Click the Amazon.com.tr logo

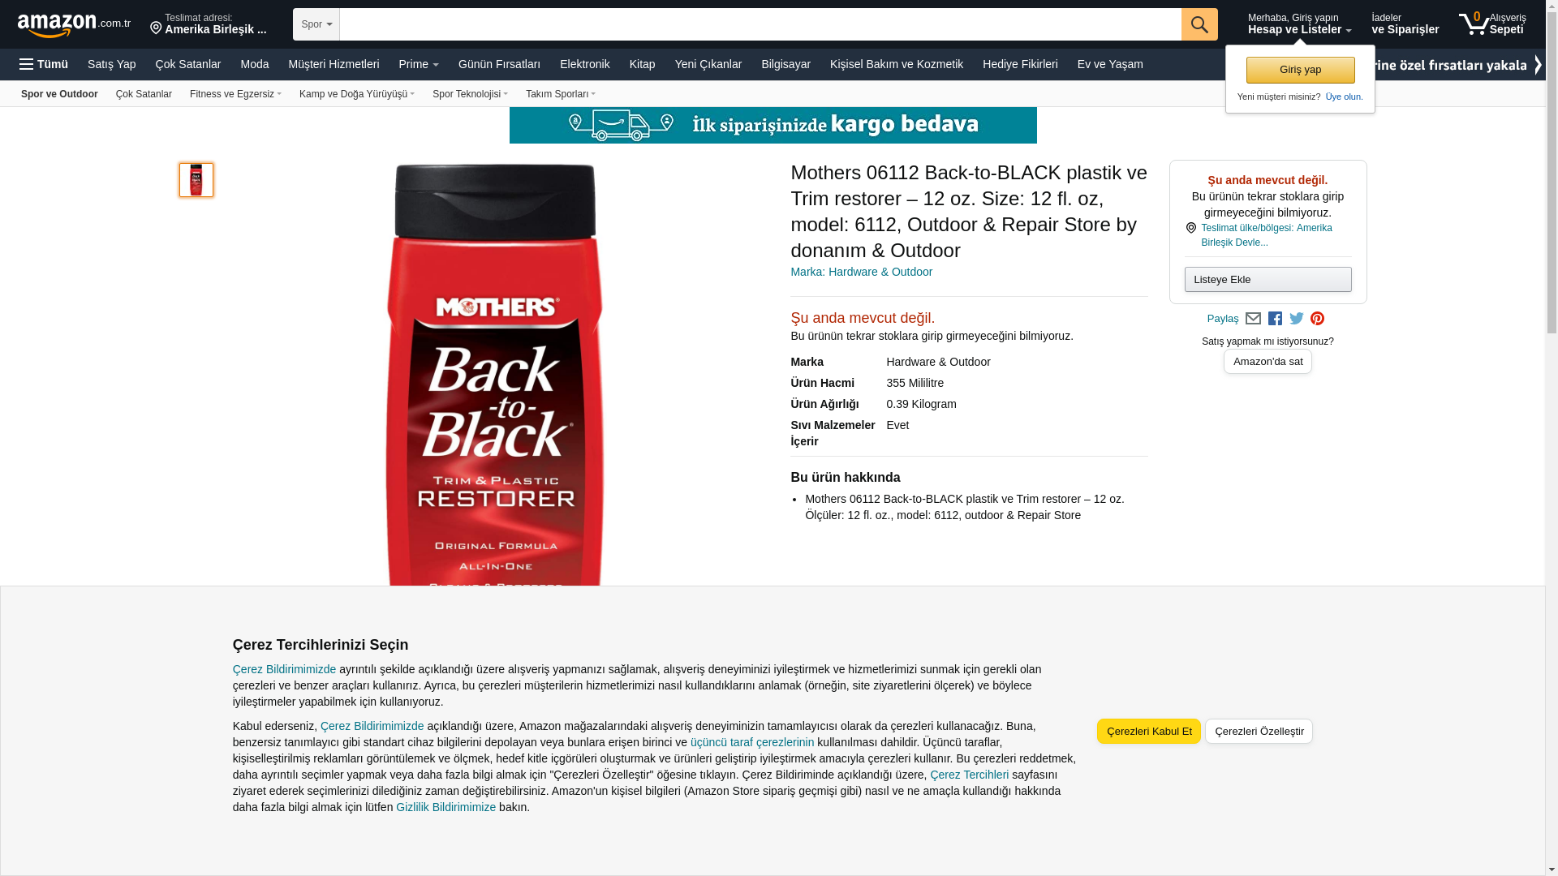click(74, 24)
